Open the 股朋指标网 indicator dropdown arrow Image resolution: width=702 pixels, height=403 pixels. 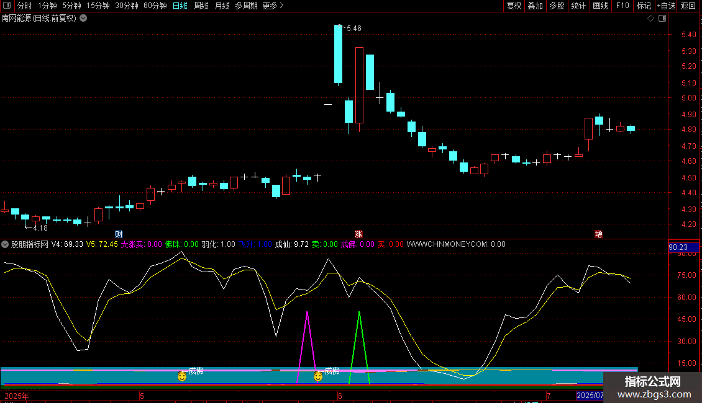click(x=6, y=244)
